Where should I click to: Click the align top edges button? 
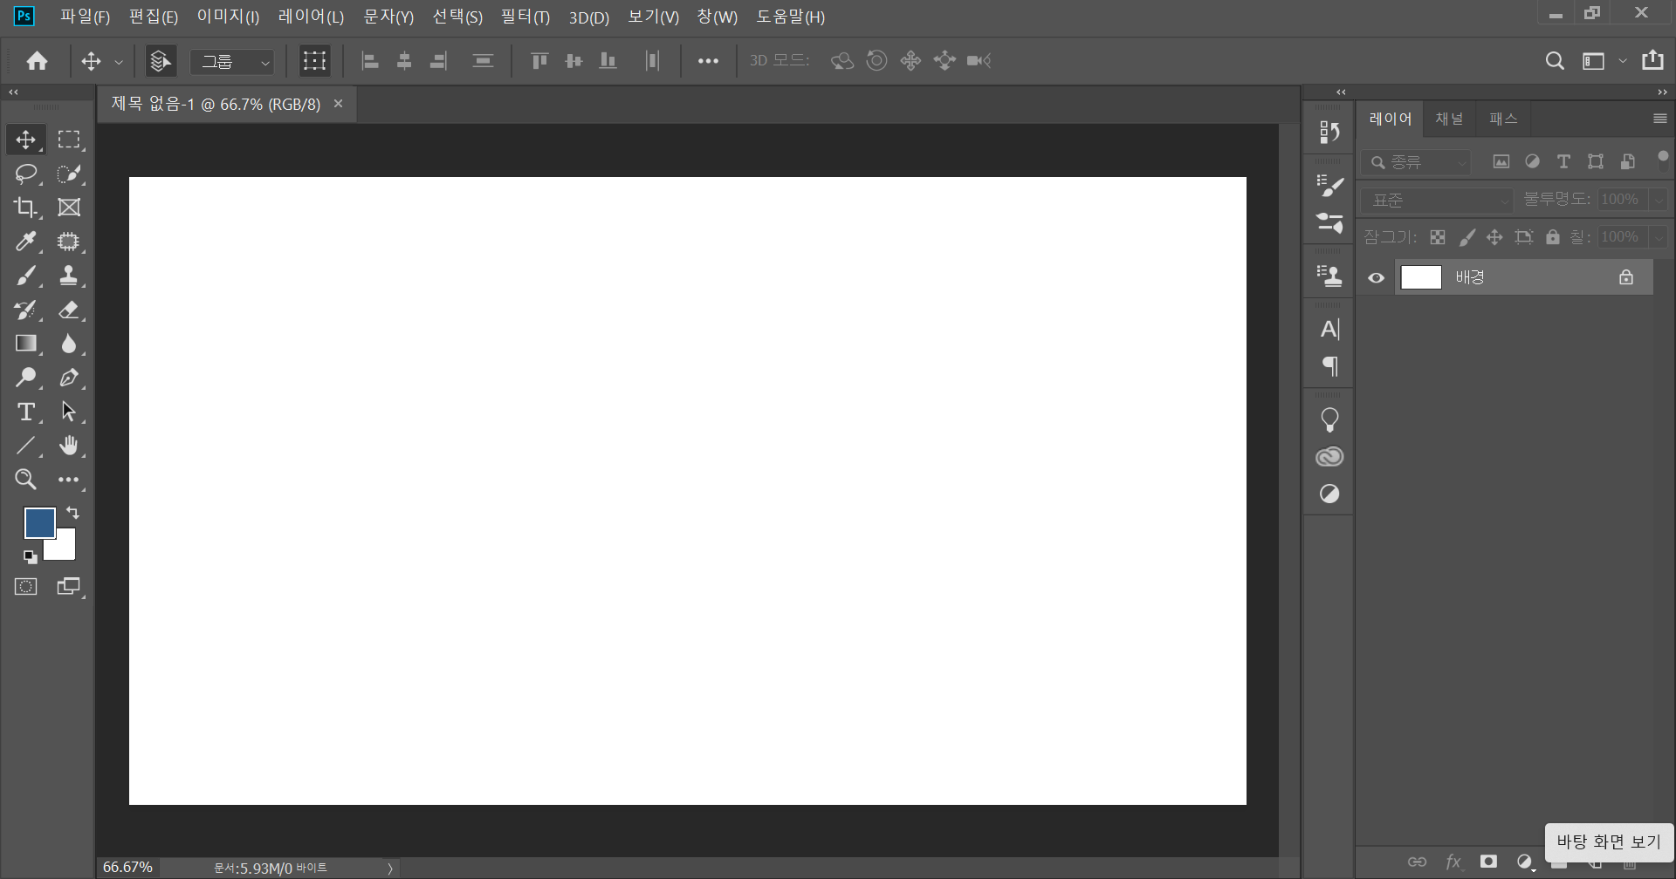[x=539, y=61]
